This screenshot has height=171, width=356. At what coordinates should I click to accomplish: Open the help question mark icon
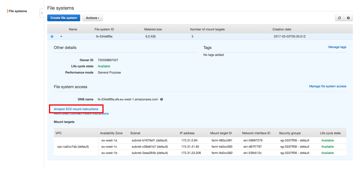pos(348,18)
